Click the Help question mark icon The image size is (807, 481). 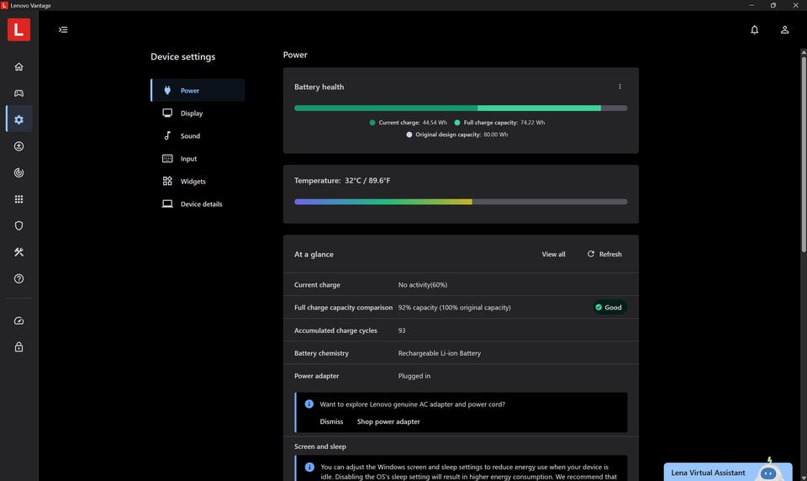click(18, 278)
